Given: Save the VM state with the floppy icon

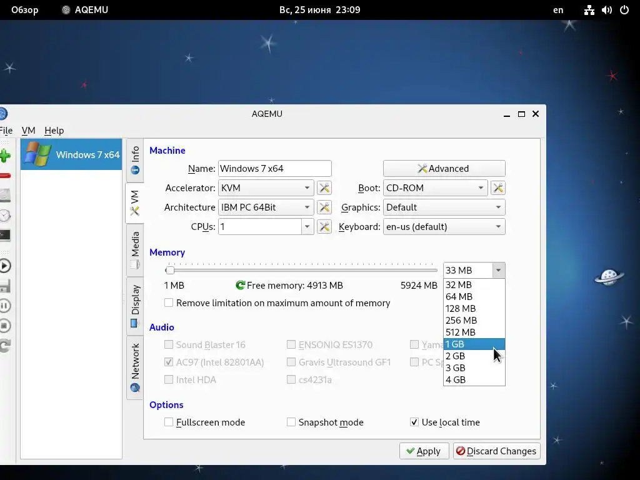Looking at the screenshot, I should pos(5,286).
